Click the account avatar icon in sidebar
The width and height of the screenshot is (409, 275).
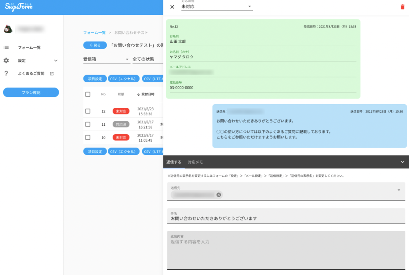pyautogui.click(x=8, y=29)
